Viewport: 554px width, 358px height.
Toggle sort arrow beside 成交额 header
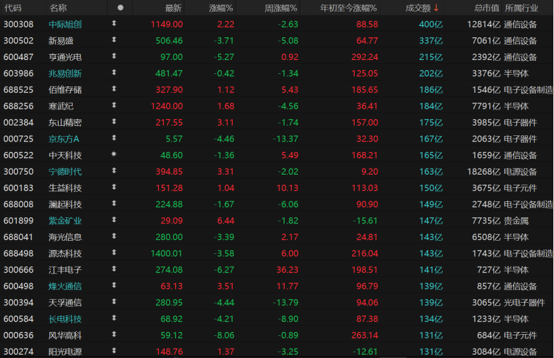tap(437, 8)
